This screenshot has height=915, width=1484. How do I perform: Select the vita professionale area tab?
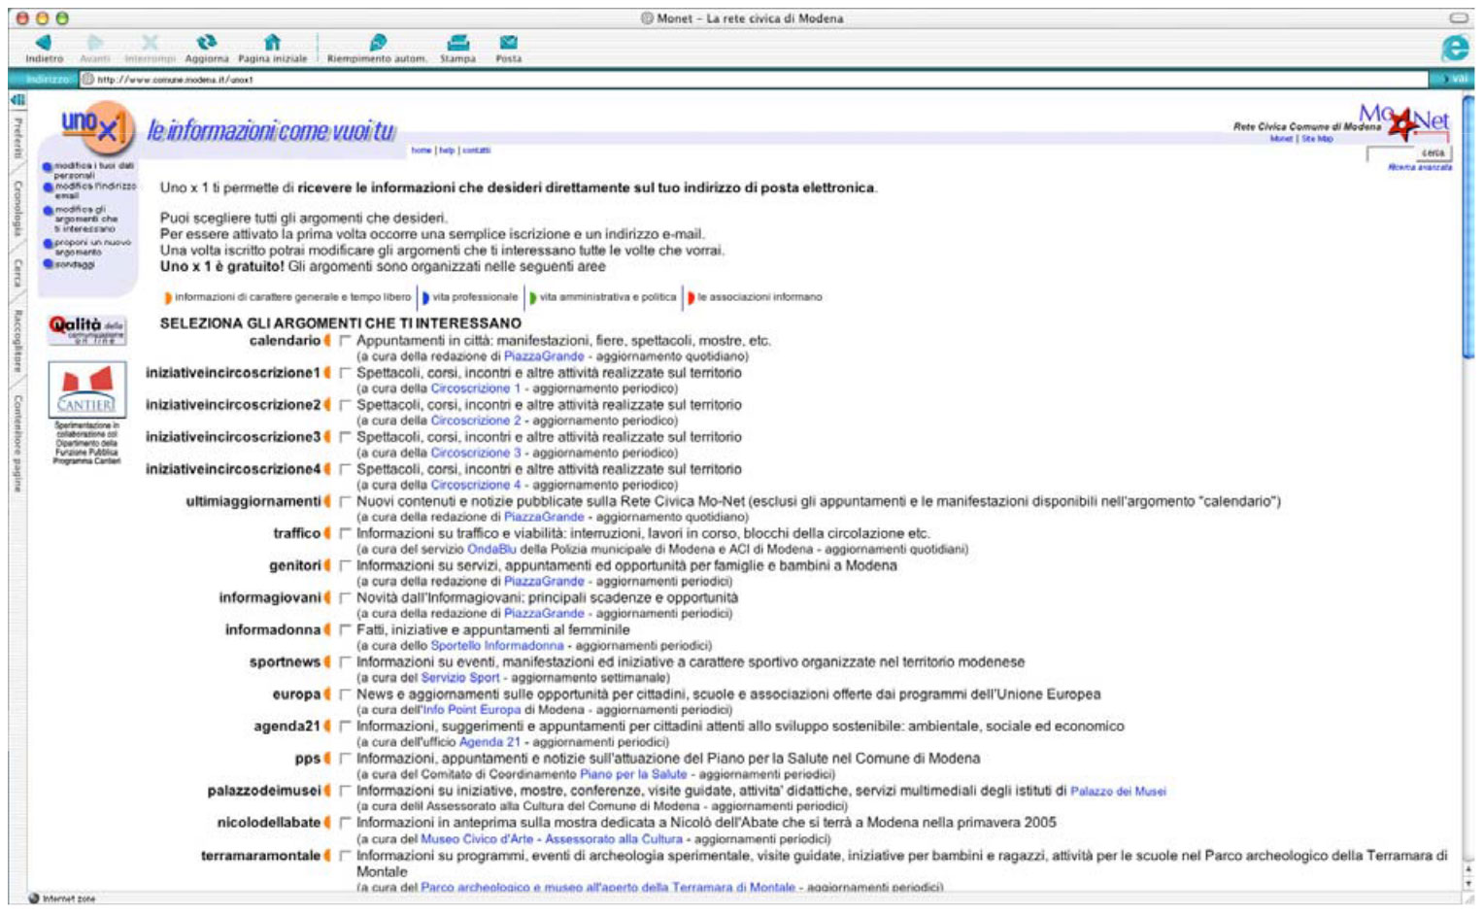(474, 297)
